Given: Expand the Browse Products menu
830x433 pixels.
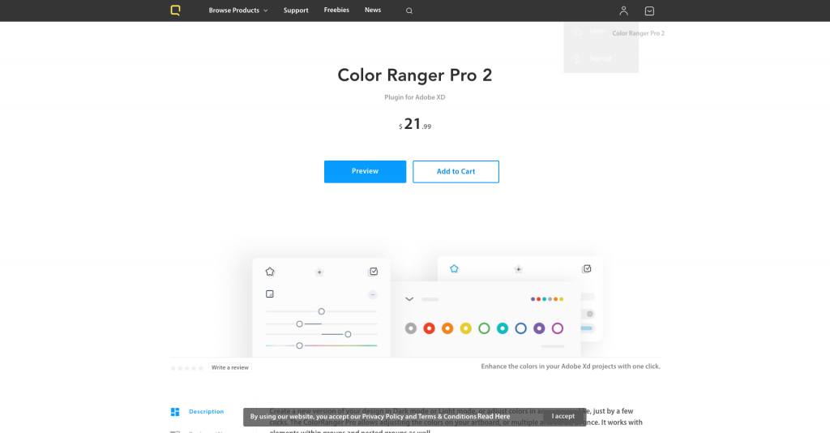Looking at the screenshot, I should (x=238, y=11).
